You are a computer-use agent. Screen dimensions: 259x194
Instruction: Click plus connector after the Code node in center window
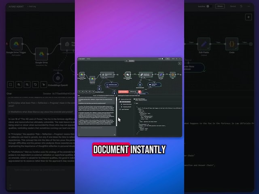[x=181, y=74]
